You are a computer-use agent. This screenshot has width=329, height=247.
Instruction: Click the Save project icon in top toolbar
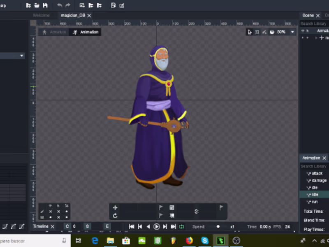coord(45,5)
